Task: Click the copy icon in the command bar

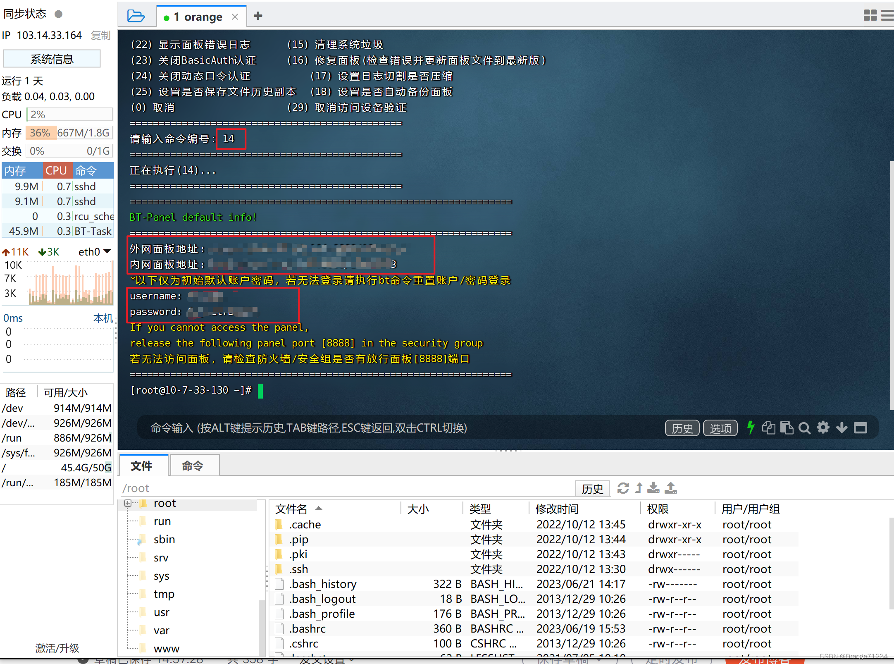Action: pos(768,428)
